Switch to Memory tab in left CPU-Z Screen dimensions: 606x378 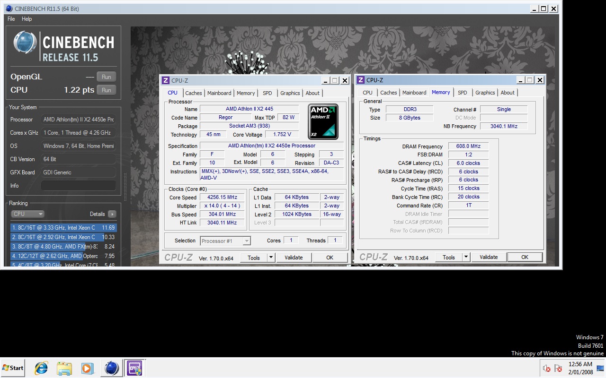click(x=246, y=93)
